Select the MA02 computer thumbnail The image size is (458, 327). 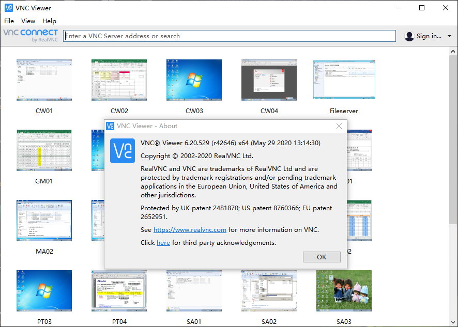[44, 221]
